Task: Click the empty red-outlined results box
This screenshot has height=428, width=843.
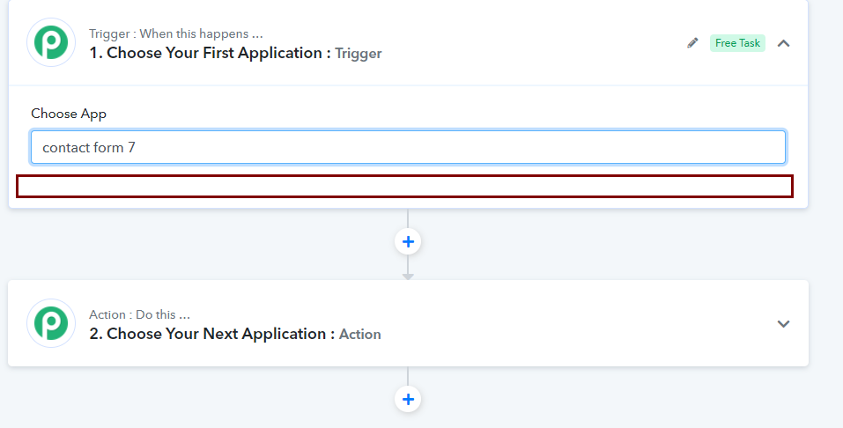Action: (x=404, y=186)
